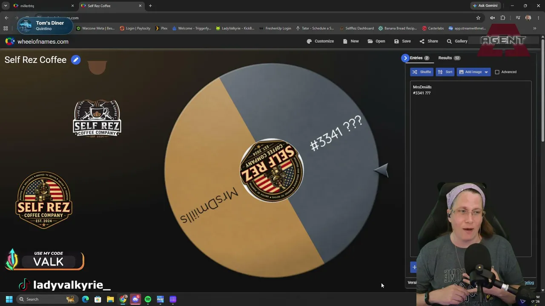
Task: Open a saved wheel
Action: [x=376, y=41]
